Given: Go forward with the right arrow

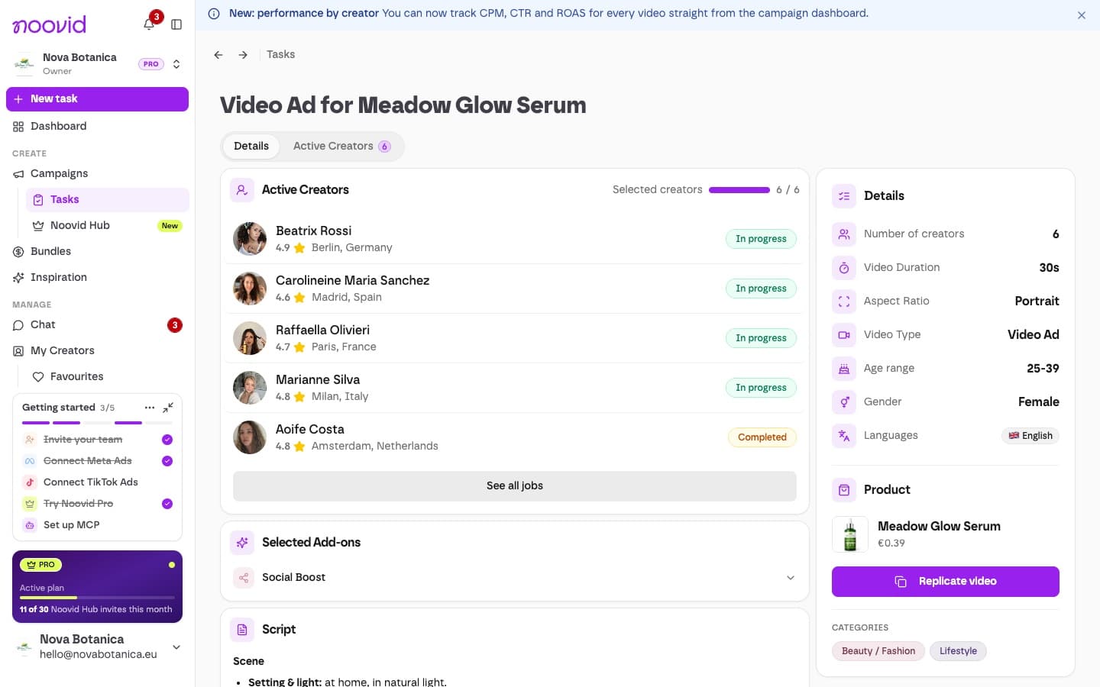Looking at the screenshot, I should 243,55.
